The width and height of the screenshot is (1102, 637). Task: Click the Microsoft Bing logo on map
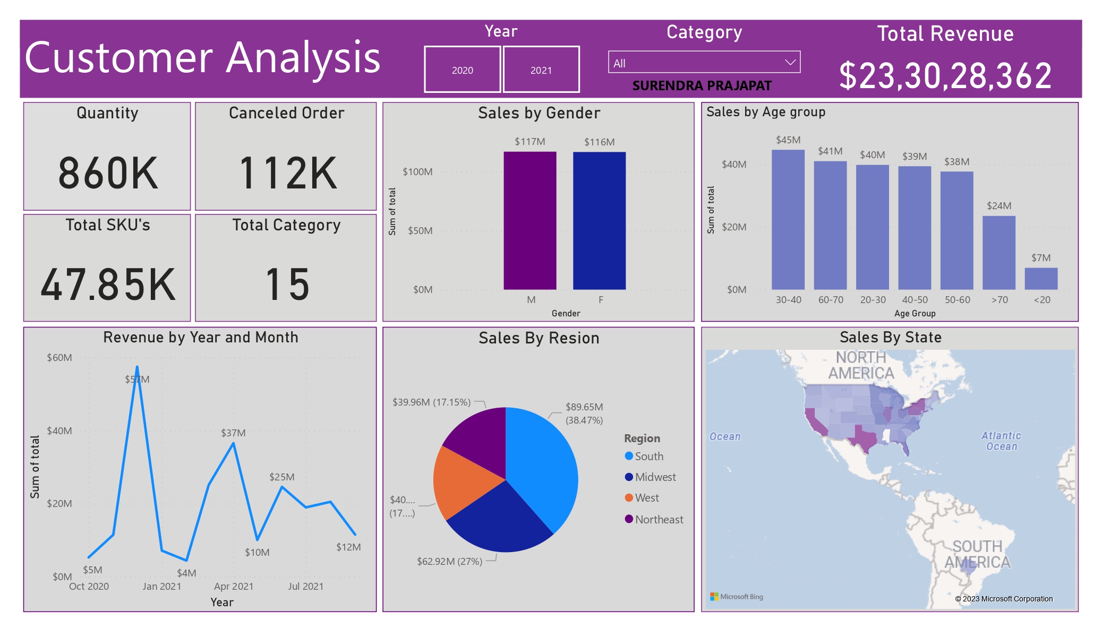(x=737, y=597)
